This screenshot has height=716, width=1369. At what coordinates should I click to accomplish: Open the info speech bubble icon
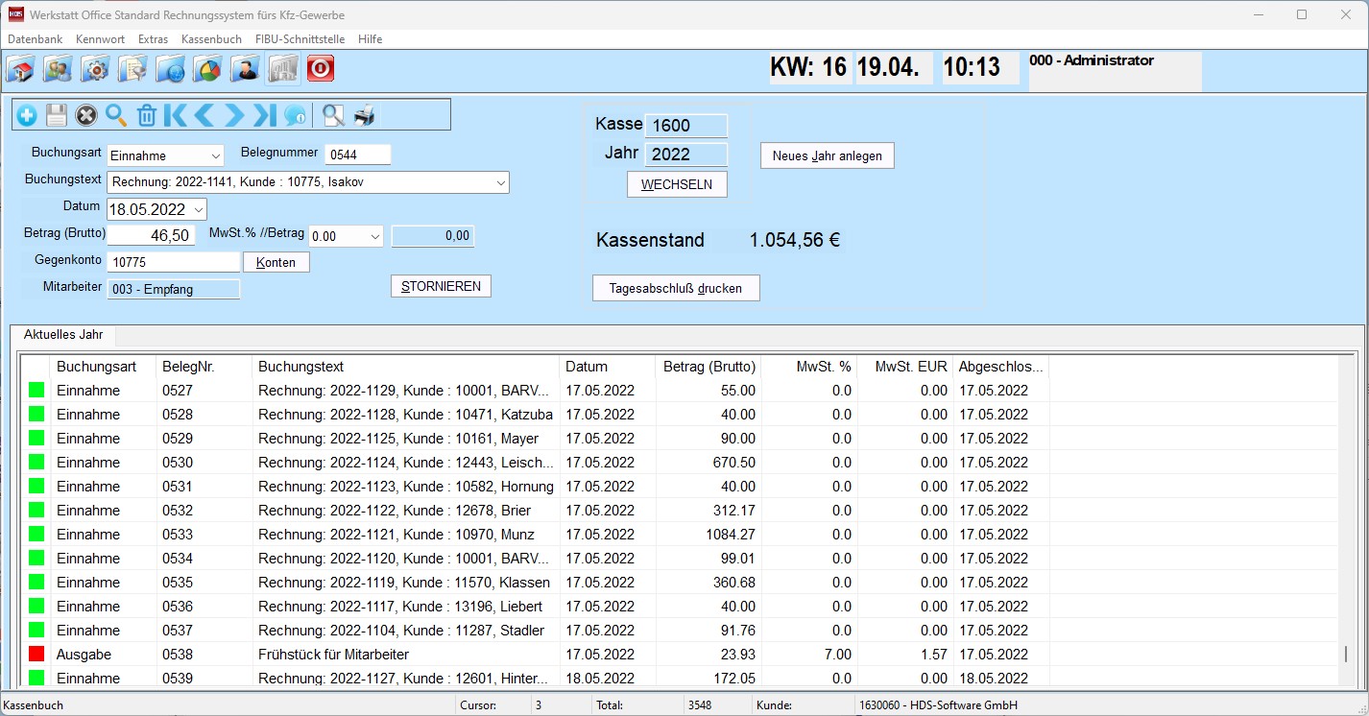click(294, 116)
